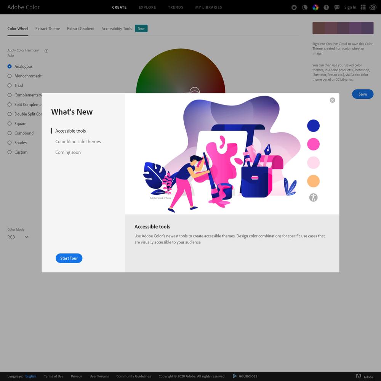
Task: Click Sign In in the header
Action: pyautogui.click(x=350, y=7)
